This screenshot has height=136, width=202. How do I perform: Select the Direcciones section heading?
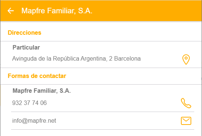click(x=24, y=33)
